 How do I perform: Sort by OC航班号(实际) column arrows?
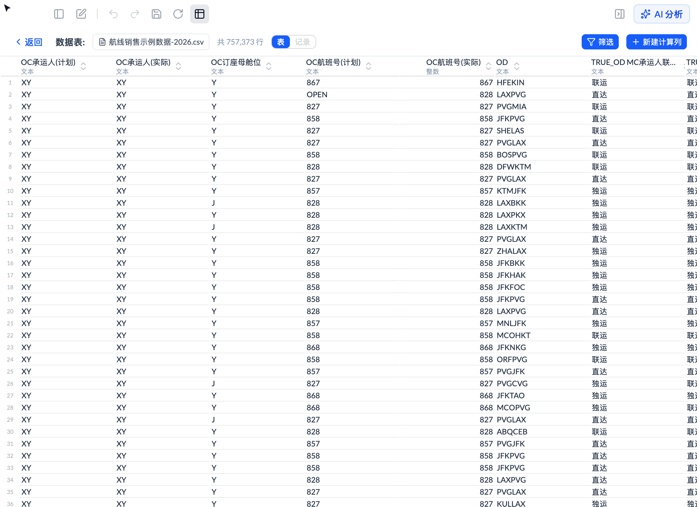(489, 66)
